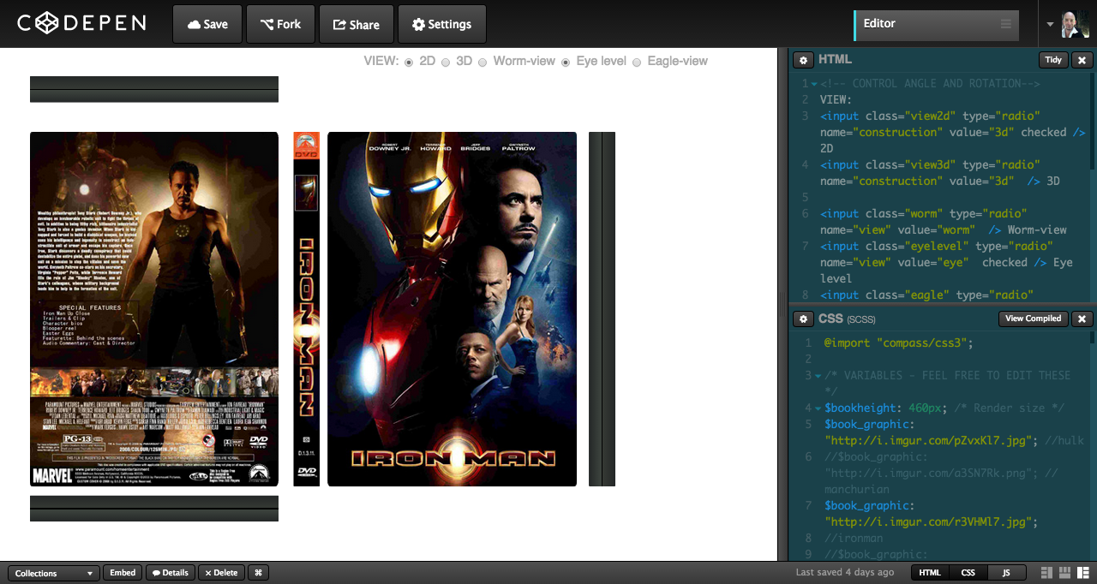Tidy the HTML code

1053,60
